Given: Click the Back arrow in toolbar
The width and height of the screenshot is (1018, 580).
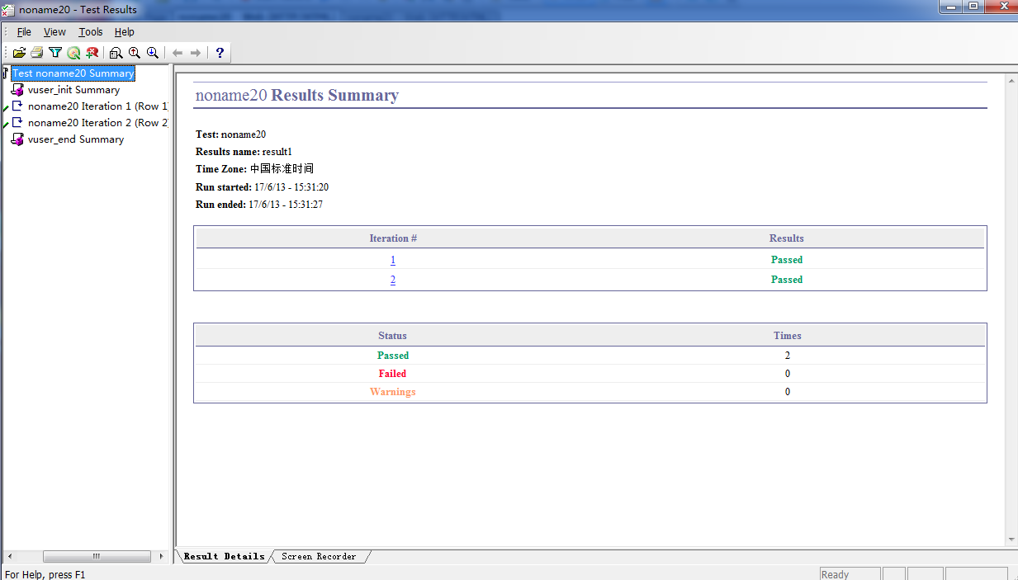Looking at the screenshot, I should [x=177, y=53].
